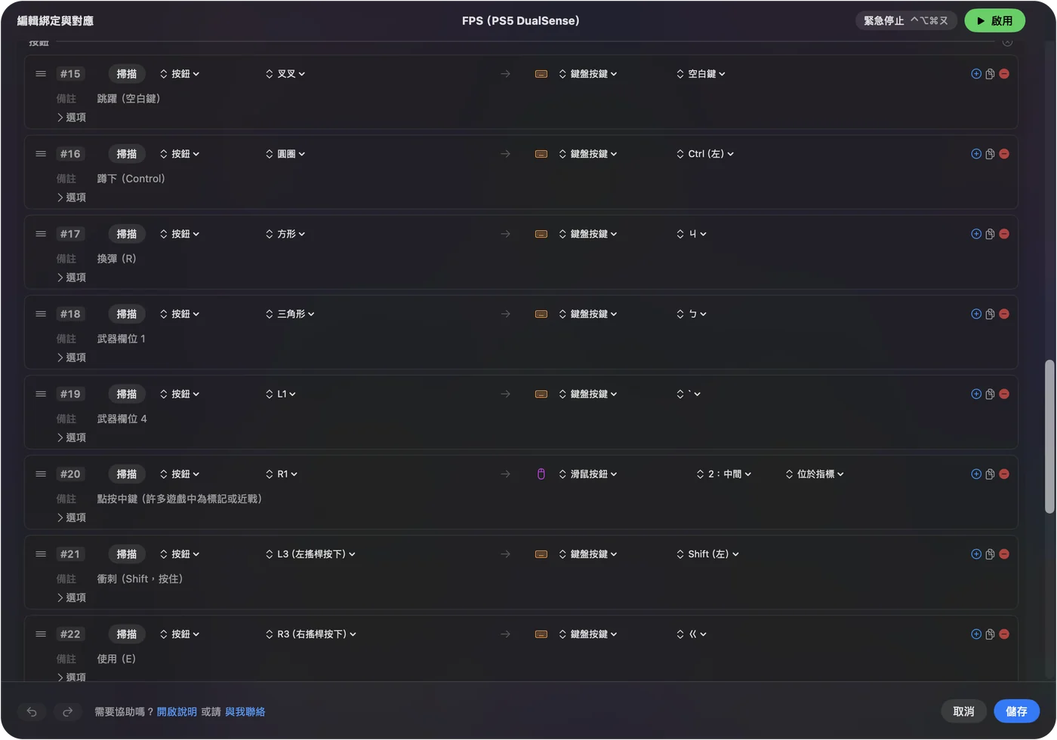Duplicate binding row #22
The width and height of the screenshot is (1057, 740).
pyautogui.click(x=990, y=634)
